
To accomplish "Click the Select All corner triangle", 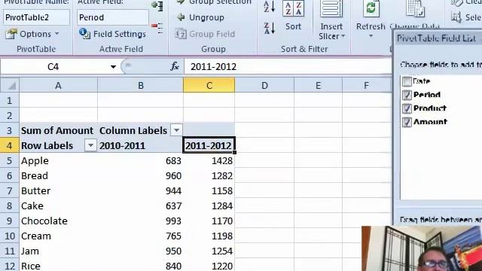I will tap(12, 86).
